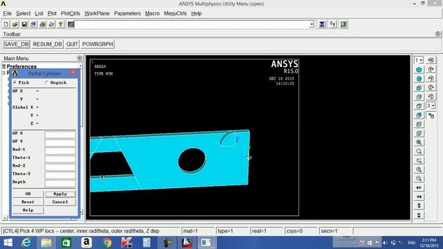443x249 pixels.
Task: Pan model left with arrow icon
Action: tap(419, 187)
